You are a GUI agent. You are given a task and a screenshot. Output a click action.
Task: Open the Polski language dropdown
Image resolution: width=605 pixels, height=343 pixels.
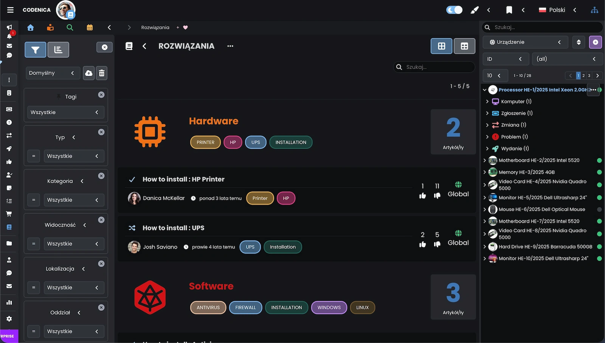pos(557,10)
